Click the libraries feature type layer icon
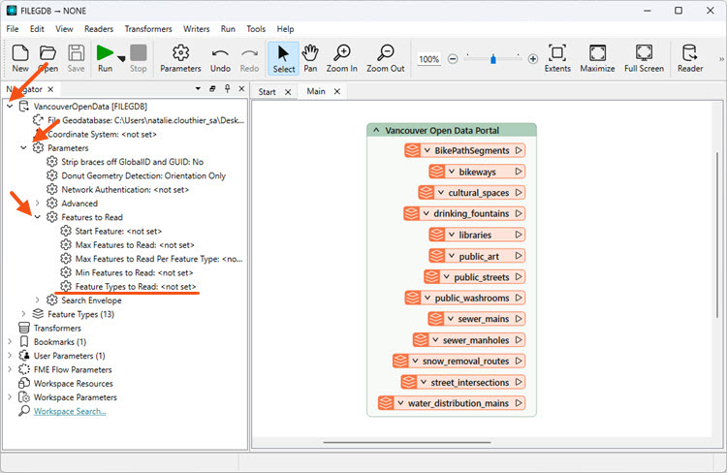Screen dimensions: 727x473 pos(436,235)
